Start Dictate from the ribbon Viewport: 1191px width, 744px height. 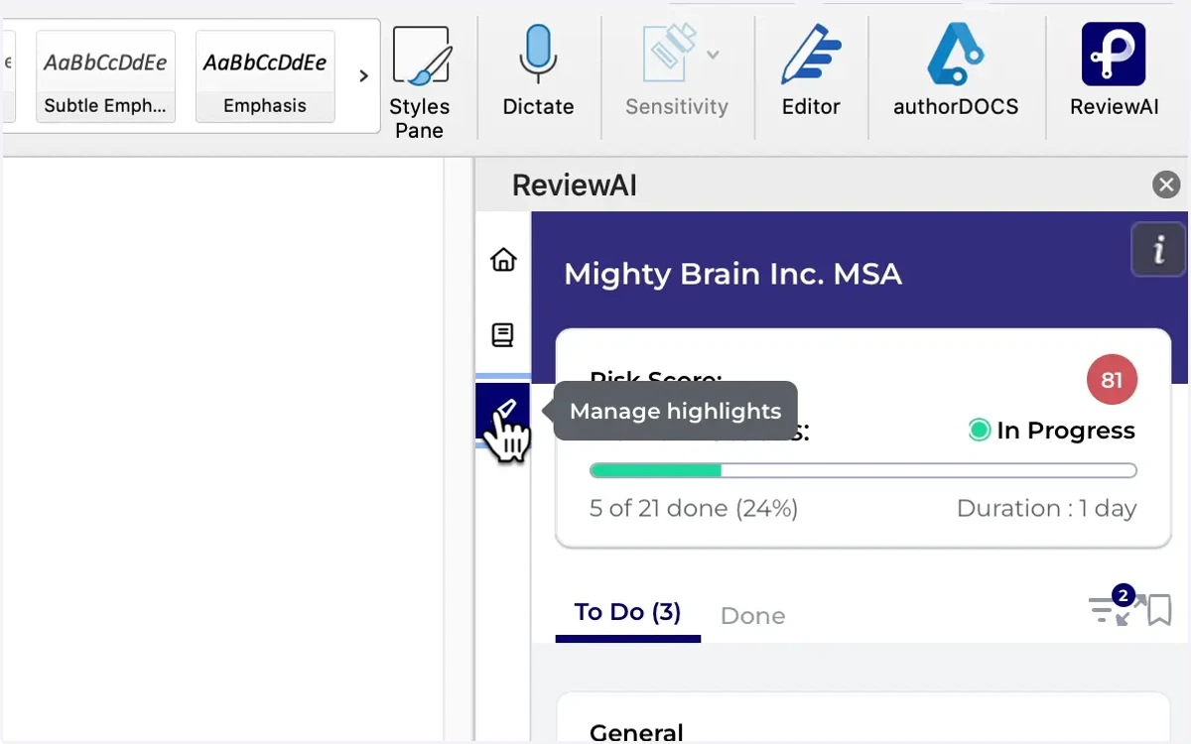538,71
